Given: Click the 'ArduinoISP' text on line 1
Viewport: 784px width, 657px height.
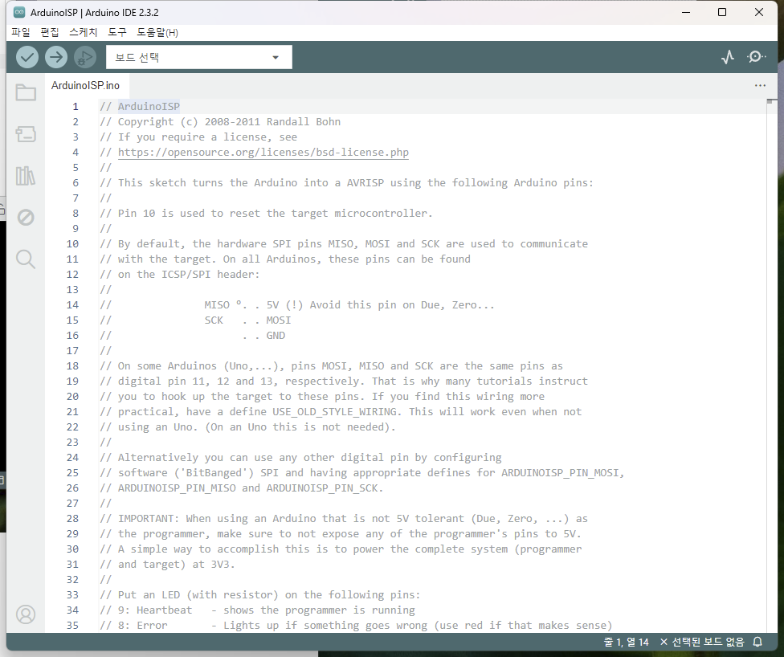Looking at the screenshot, I should [149, 107].
